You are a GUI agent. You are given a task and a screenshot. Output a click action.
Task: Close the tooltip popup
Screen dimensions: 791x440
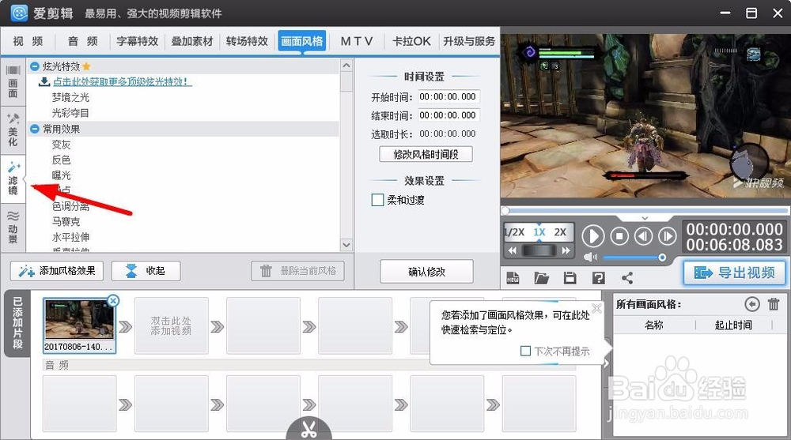[x=596, y=308]
